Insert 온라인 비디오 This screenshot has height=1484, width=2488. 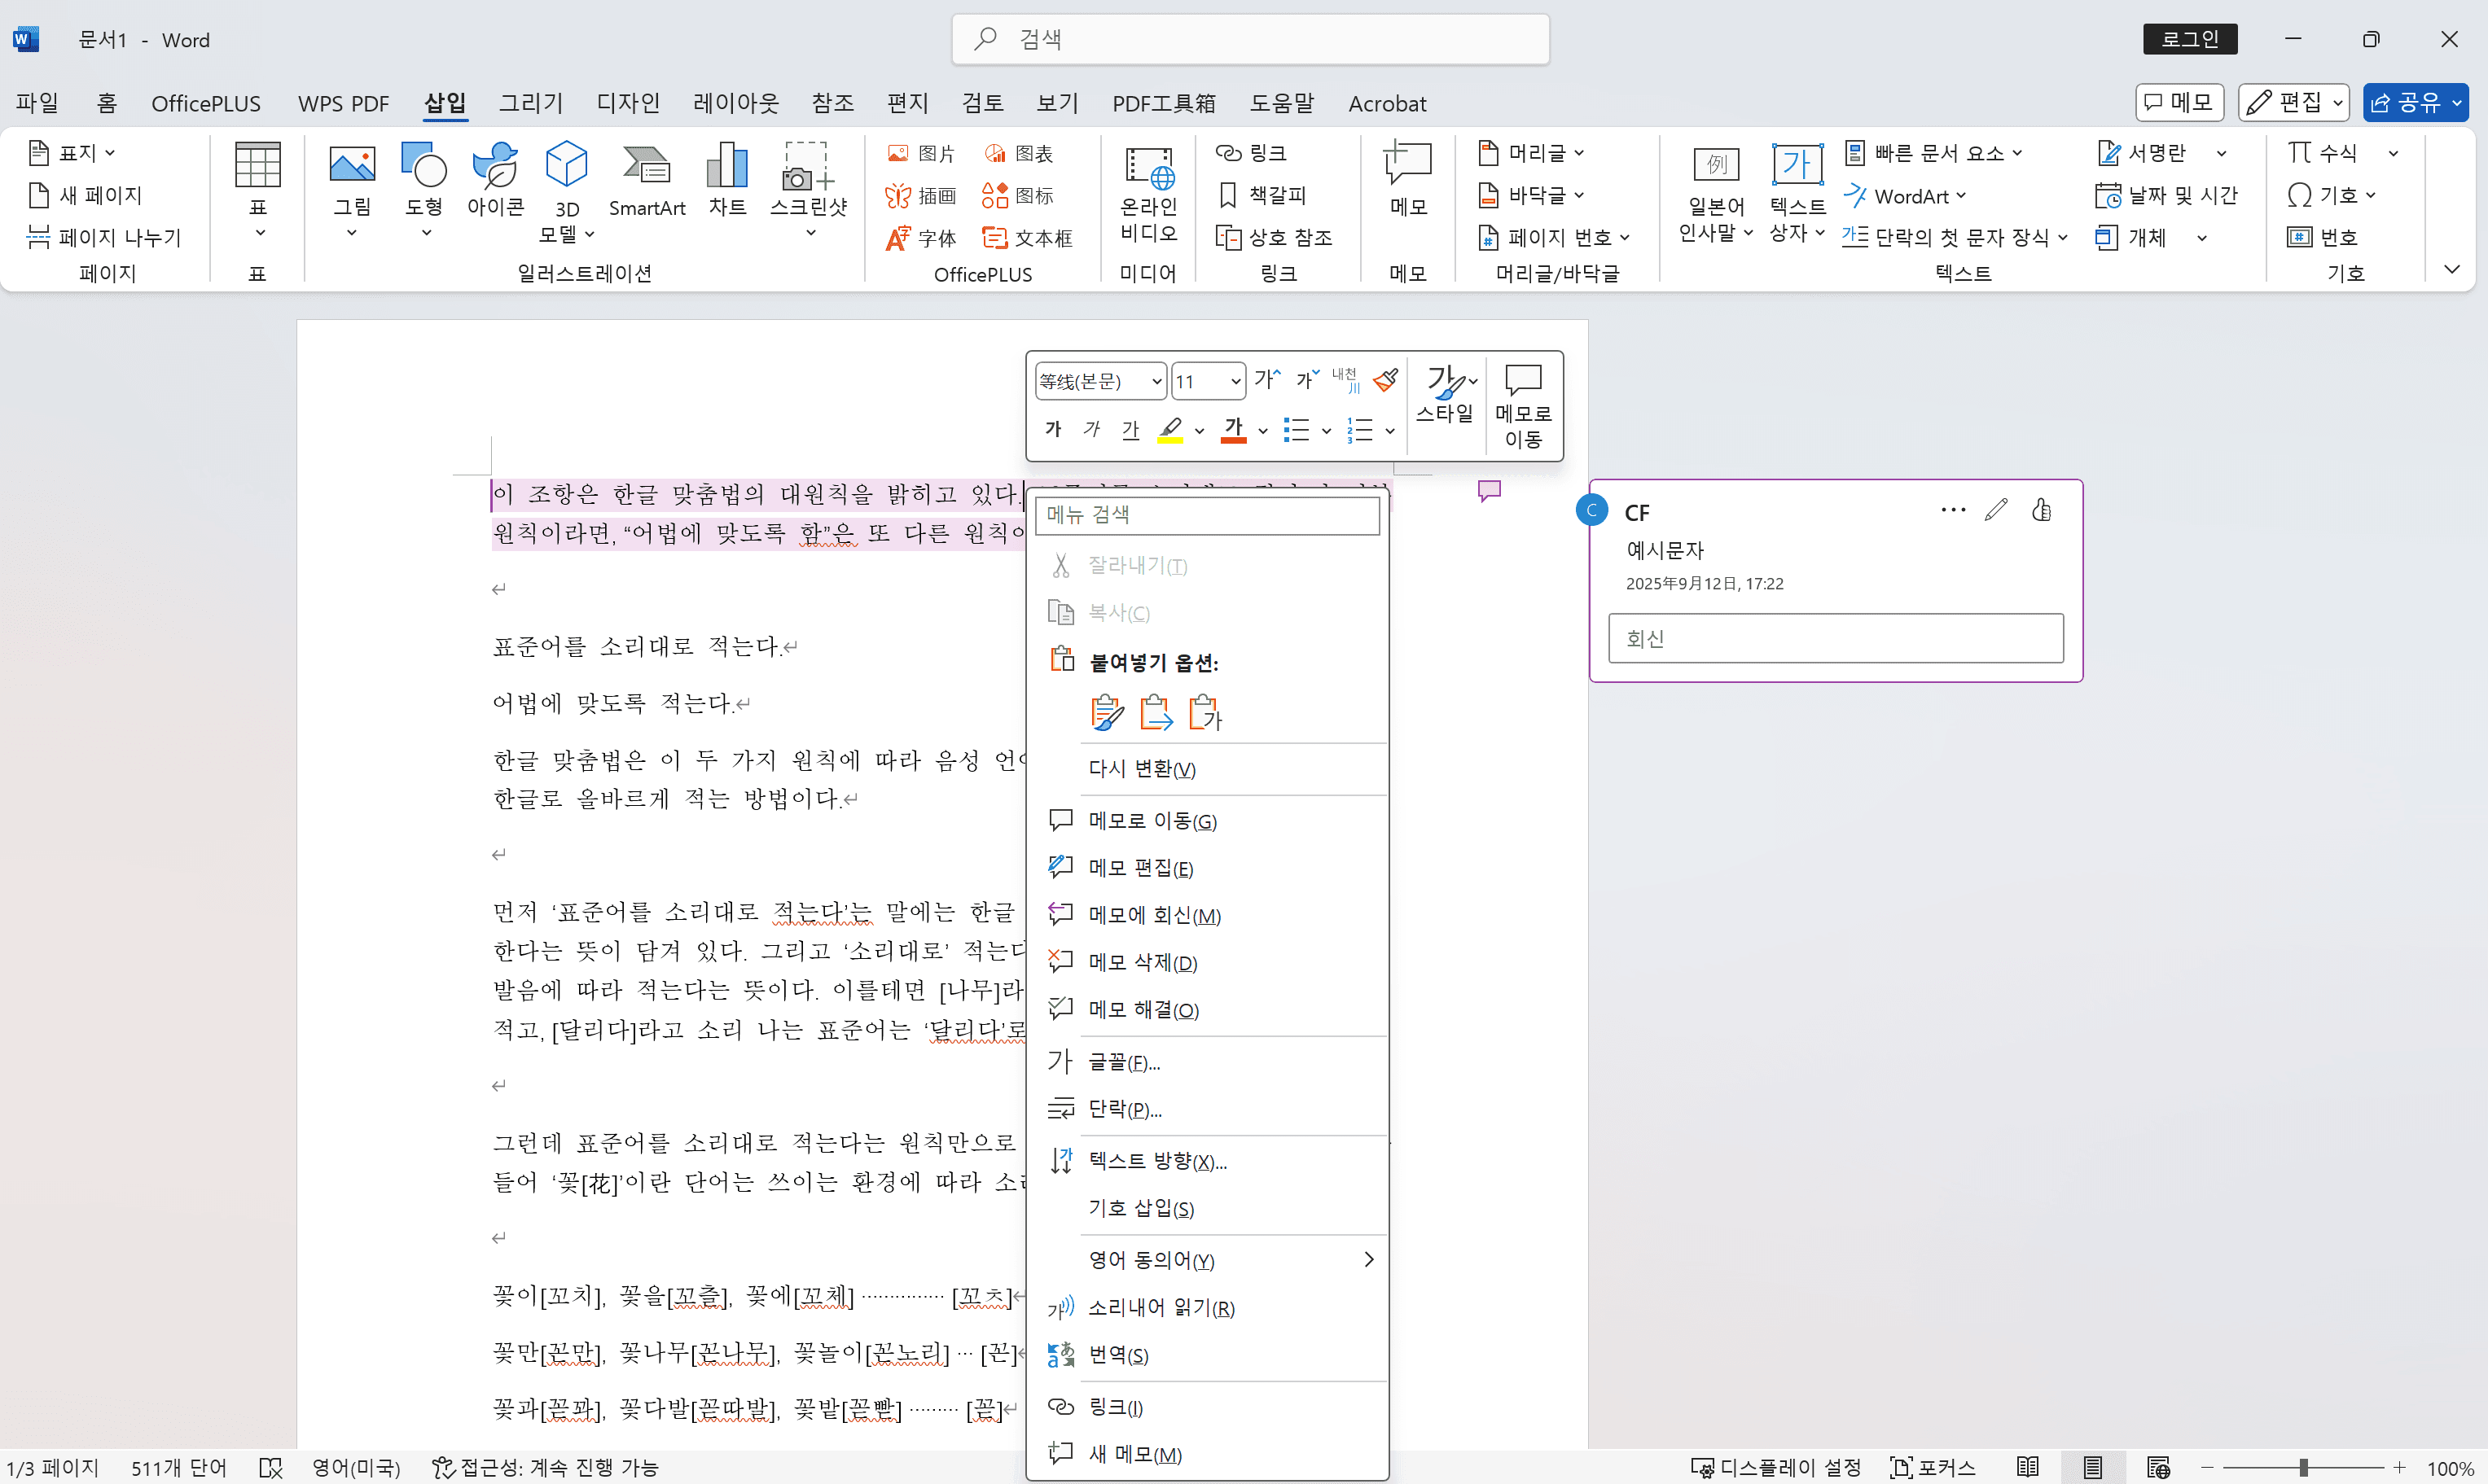click(x=1148, y=192)
